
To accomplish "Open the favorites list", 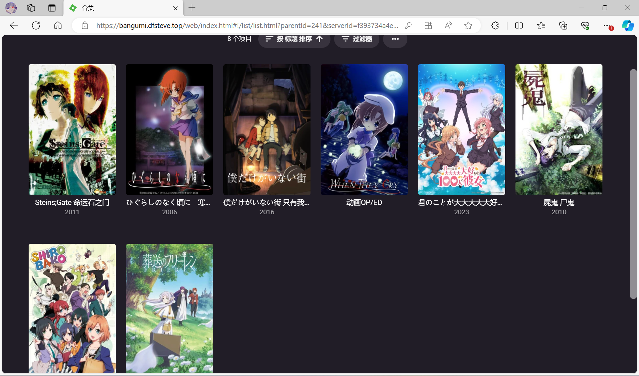I will (x=541, y=26).
